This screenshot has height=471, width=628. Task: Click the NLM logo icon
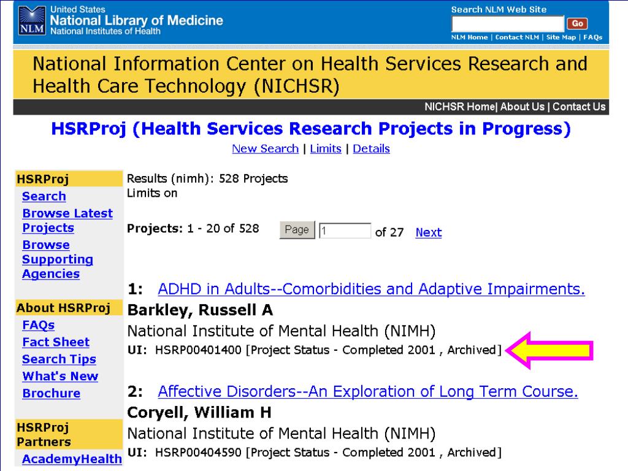click(x=32, y=20)
